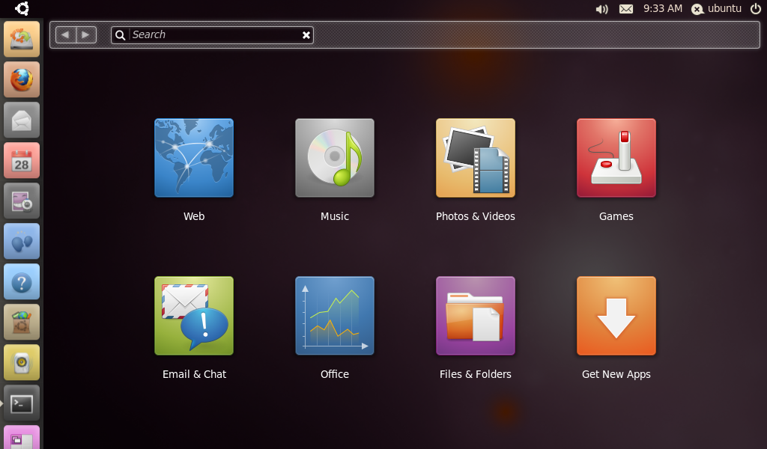This screenshot has width=767, height=449.
Task: Open the Help question mark launcher icon
Action: tap(22, 282)
